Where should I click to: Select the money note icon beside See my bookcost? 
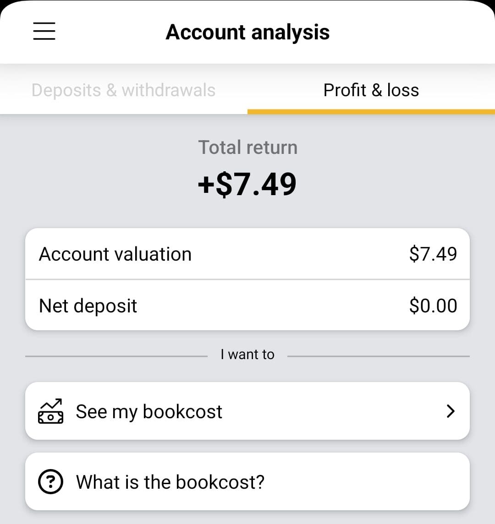tap(50, 411)
